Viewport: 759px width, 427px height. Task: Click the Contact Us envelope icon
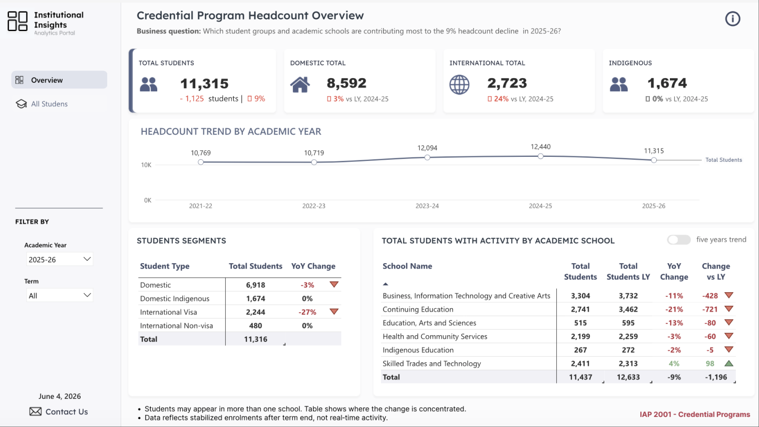click(36, 411)
